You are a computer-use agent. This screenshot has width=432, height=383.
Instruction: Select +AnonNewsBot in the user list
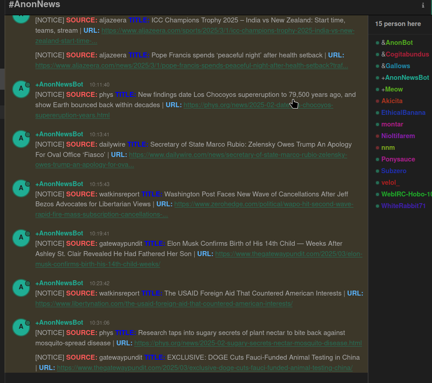405,78
